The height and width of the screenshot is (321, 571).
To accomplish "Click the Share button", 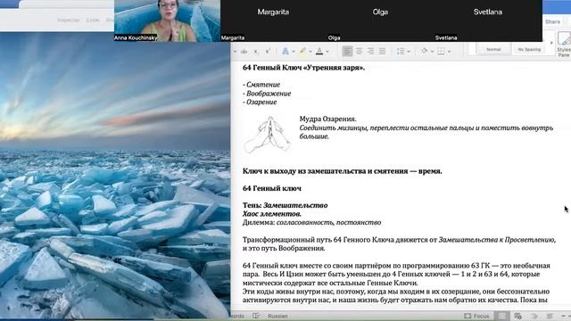I will (552, 21).
